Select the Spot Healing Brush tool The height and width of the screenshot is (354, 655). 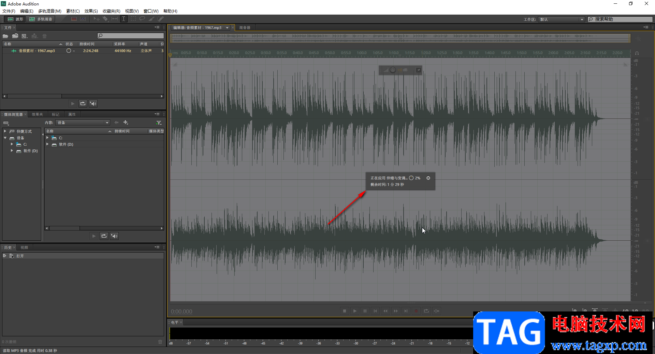click(x=161, y=19)
